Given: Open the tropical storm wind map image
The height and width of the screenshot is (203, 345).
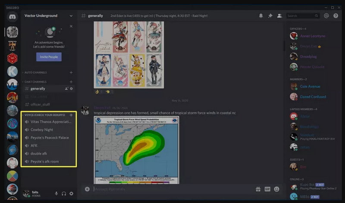Looking at the screenshot, I should (x=137, y=150).
